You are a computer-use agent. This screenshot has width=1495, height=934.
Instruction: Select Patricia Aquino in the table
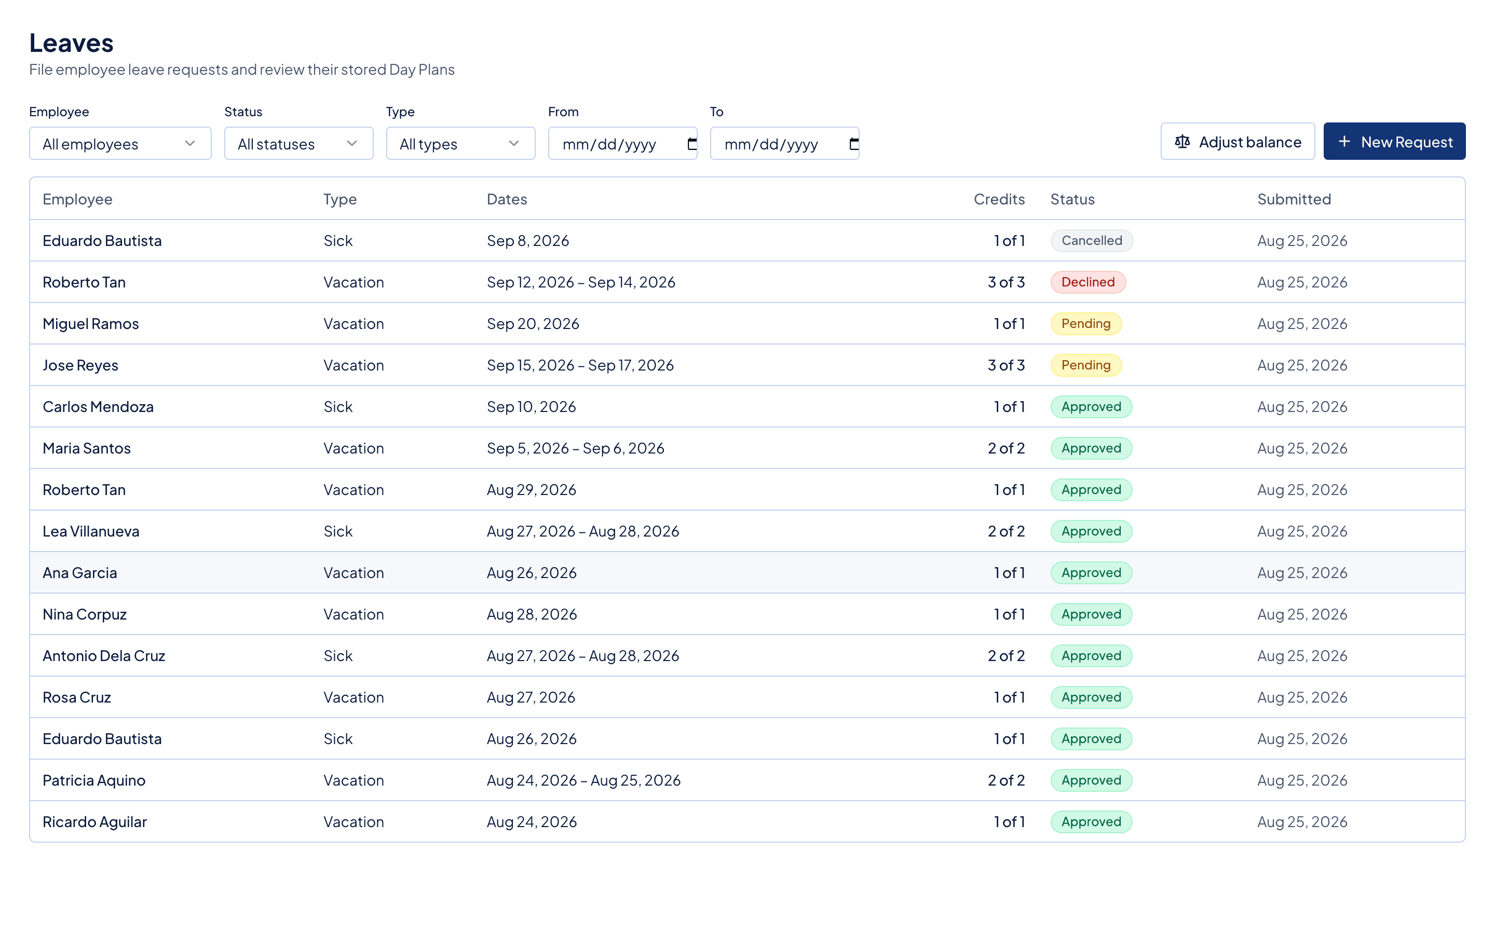click(x=94, y=780)
